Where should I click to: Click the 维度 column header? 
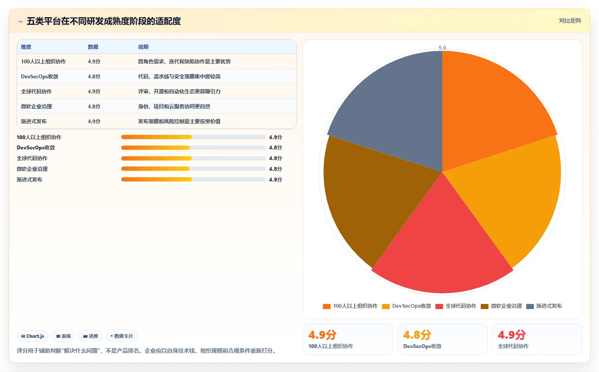point(26,47)
